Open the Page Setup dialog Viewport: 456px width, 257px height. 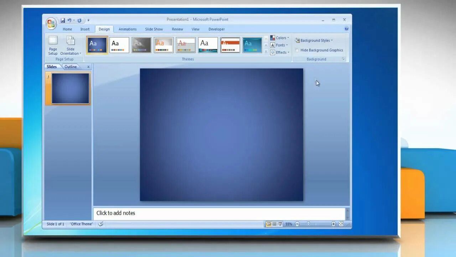tap(53, 46)
